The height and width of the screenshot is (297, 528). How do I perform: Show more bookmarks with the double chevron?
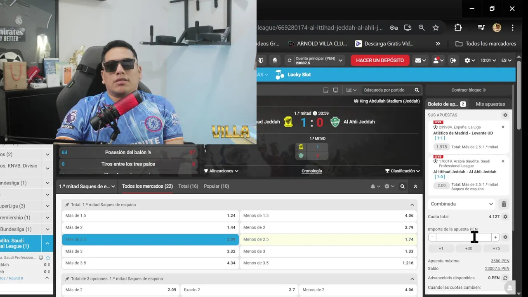point(438,44)
